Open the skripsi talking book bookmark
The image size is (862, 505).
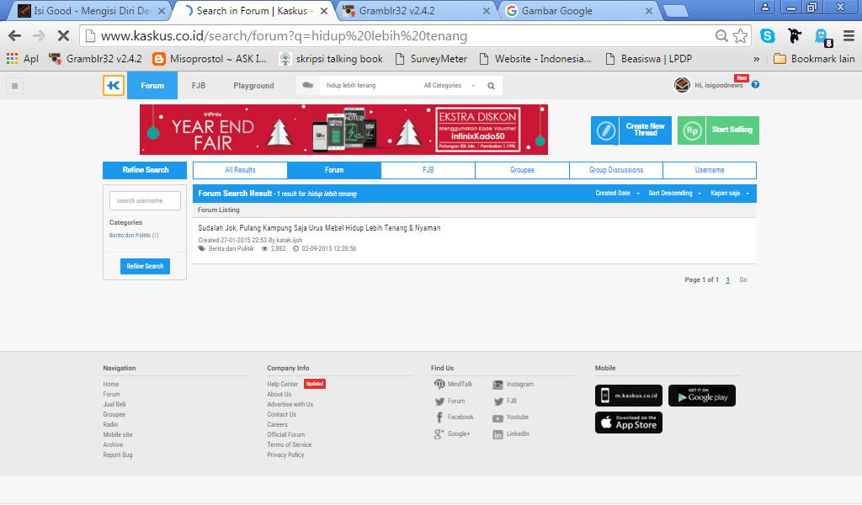click(331, 59)
